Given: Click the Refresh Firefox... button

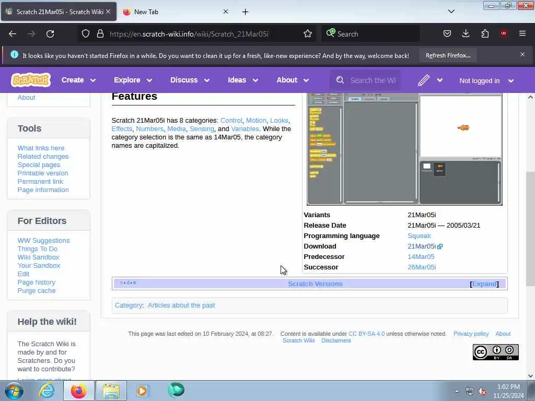Looking at the screenshot, I should 448,55.
